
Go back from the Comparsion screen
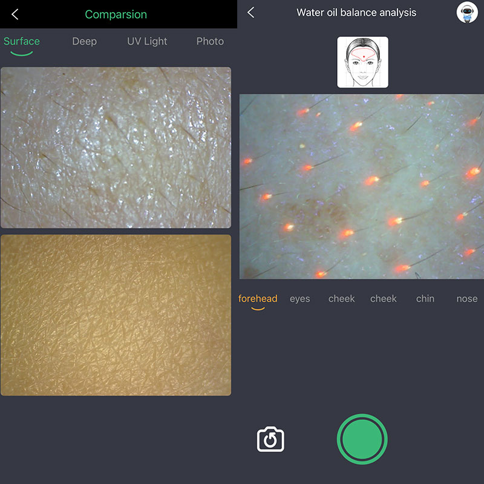click(15, 15)
